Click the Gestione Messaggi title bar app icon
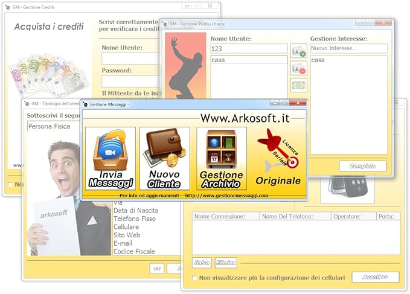Viewport: 410px width, 294px height. pos(85,104)
